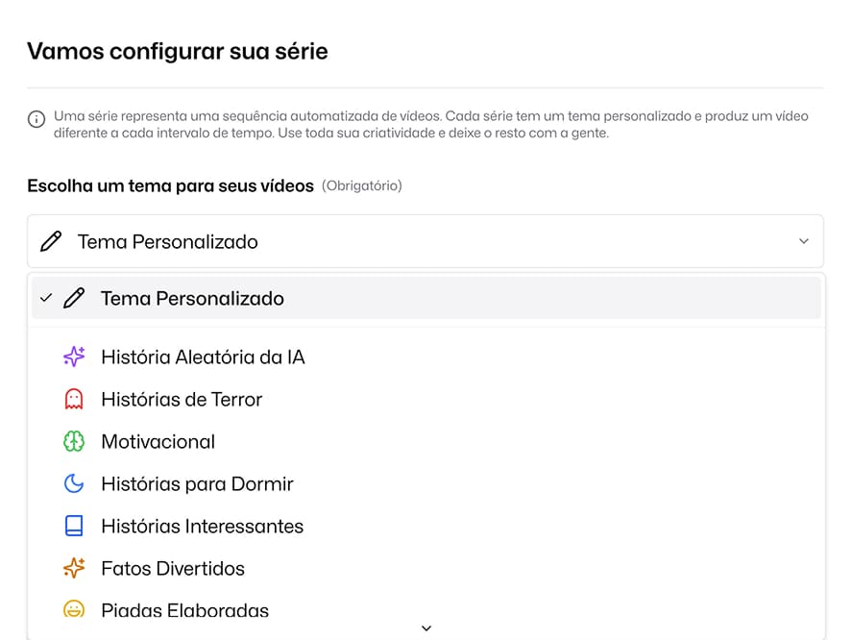
Task: Click the red ghost icon for Terror
Action: (74, 399)
